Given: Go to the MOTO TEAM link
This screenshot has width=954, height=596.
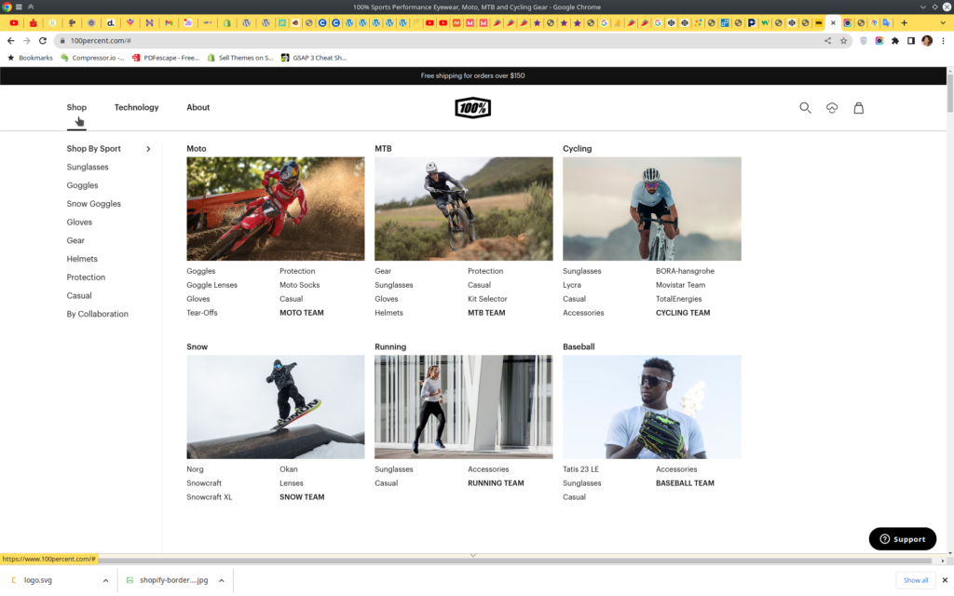Looking at the screenshot, I should 302,313.
